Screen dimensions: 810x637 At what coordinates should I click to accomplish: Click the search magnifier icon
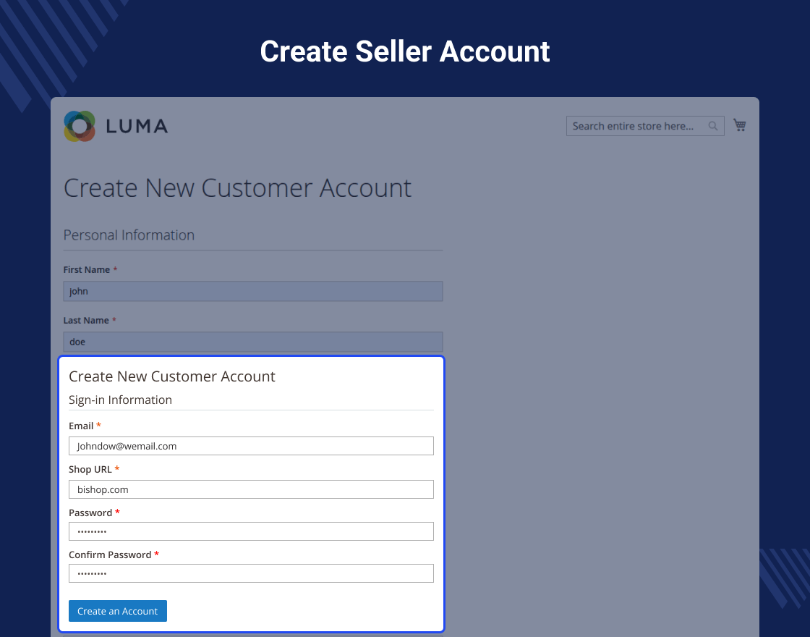point(713,126)
